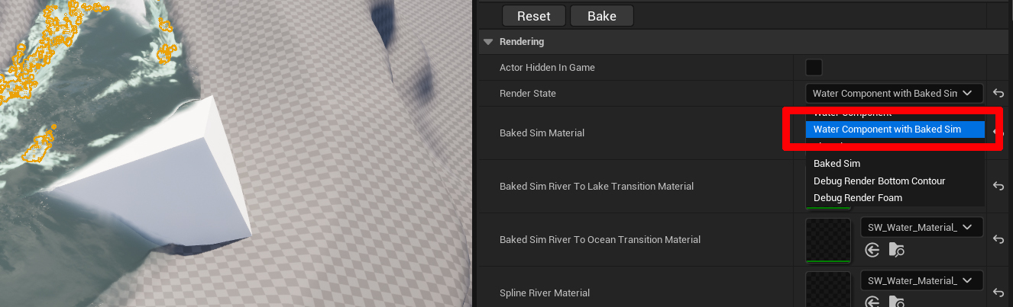
Task: Open the Render State dropdown
Action: pyautogui.click(x=893, y=94)
